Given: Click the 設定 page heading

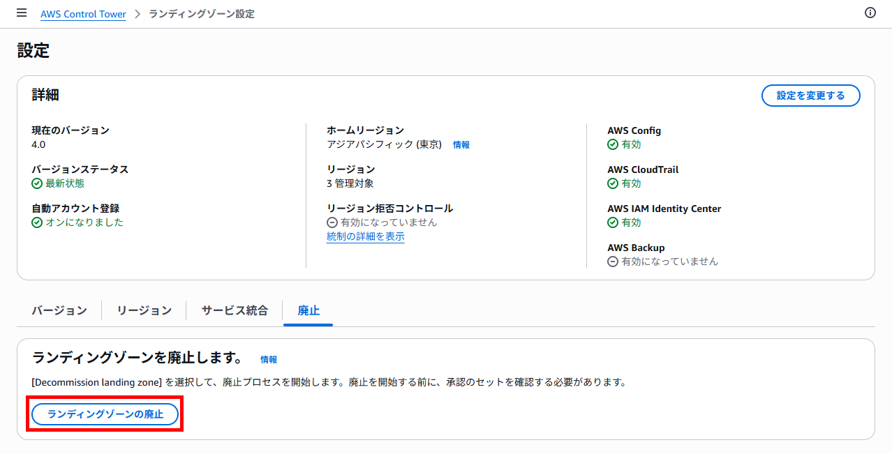Looking at the screenshot, I should click(x=33, y=51).
